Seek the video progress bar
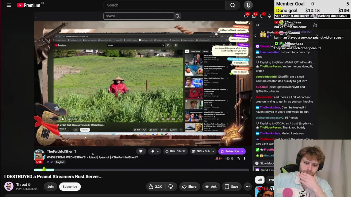 141,170
